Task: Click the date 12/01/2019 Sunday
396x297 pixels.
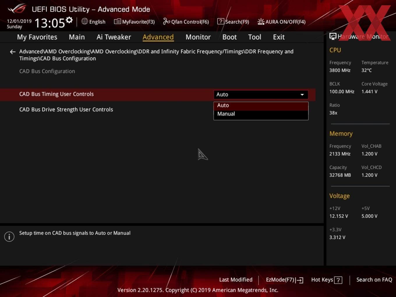Action: pyautogui.click(x=19, y=24)
